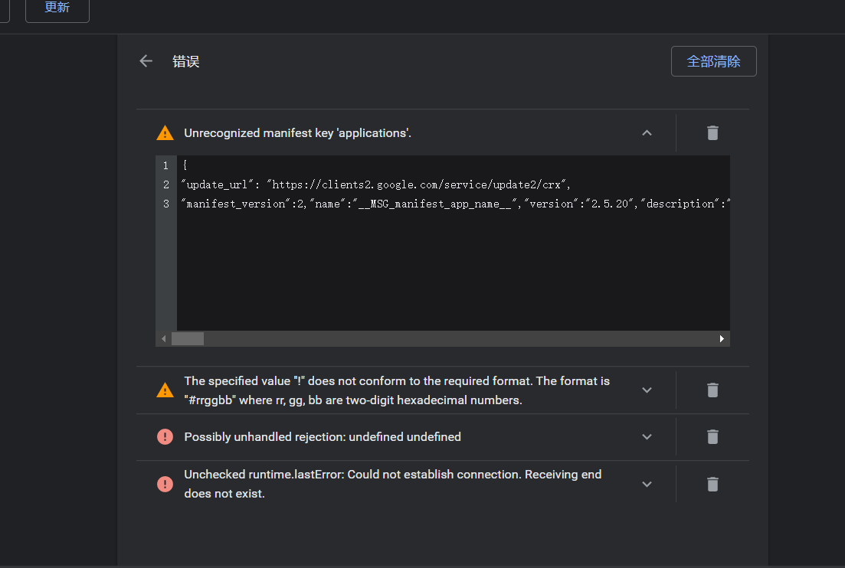Click the 全部清除 button

pos(713,60)
